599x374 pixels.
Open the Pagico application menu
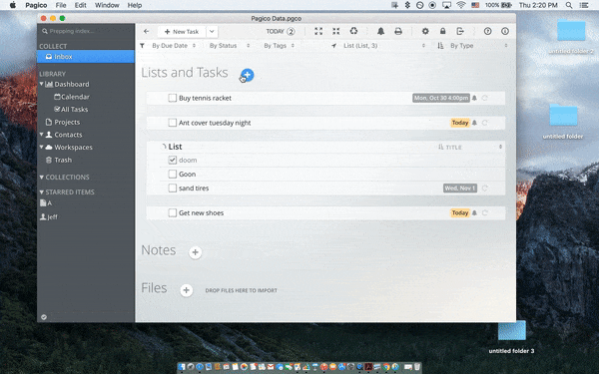[36, 5]
